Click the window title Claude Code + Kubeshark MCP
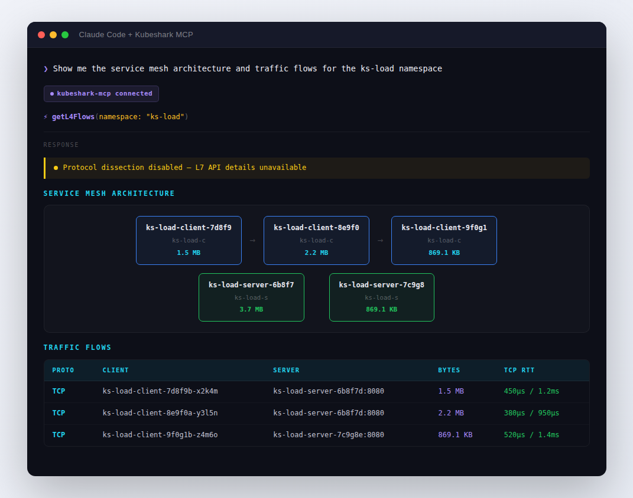633x498 pixels. [136, 35]
